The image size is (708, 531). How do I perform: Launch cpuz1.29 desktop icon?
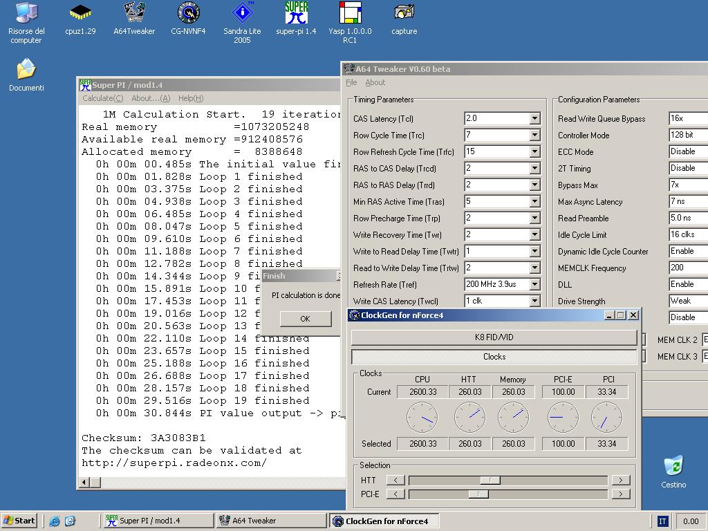pyautogui.click(x=80, y=19)
